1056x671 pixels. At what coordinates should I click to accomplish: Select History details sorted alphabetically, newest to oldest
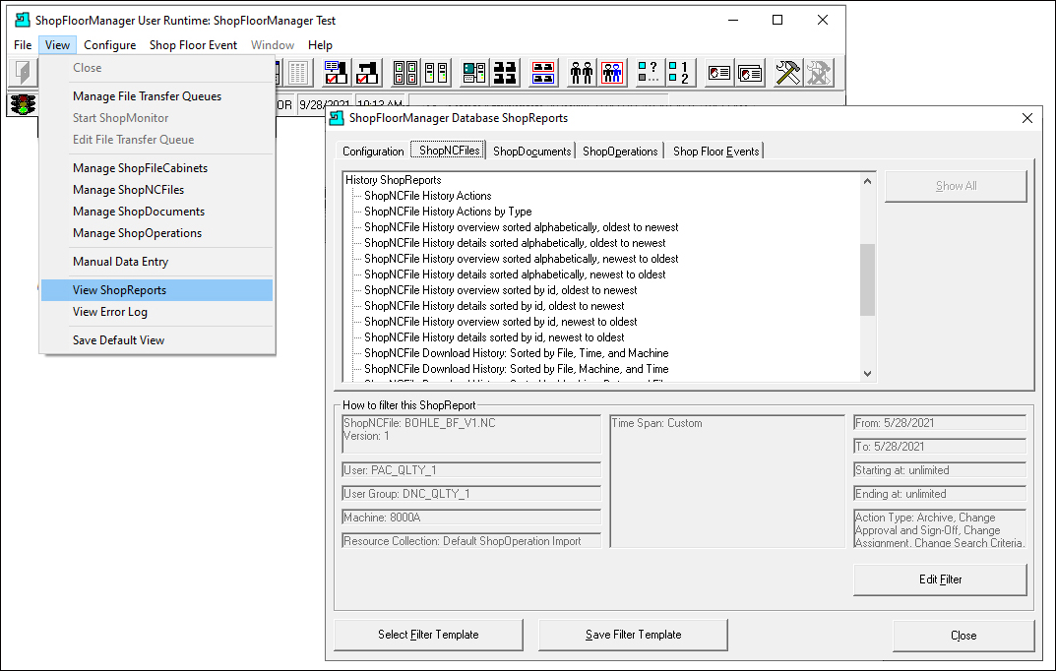515,274
